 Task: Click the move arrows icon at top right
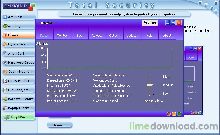[x=216, y=12]
